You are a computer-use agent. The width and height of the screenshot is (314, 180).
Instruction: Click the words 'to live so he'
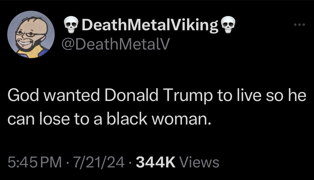pyautogui.click(x=262, y=95)
